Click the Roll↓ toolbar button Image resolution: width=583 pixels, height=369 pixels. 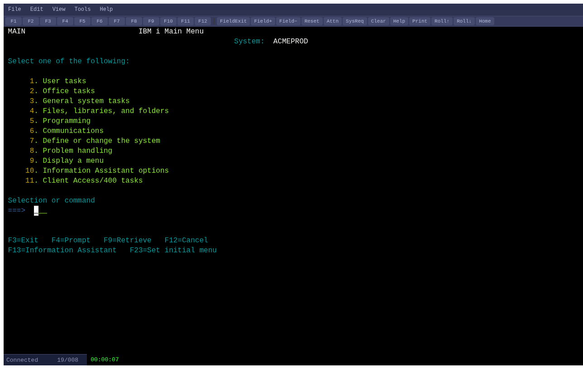click(x=464, y=21)
